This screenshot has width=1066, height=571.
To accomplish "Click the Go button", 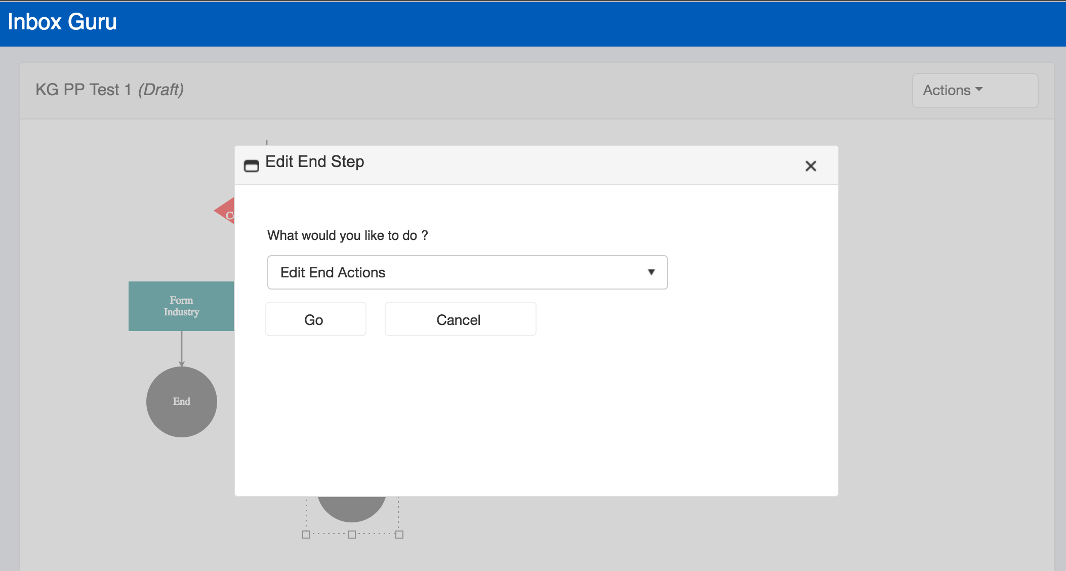I will tap(315, 319).
